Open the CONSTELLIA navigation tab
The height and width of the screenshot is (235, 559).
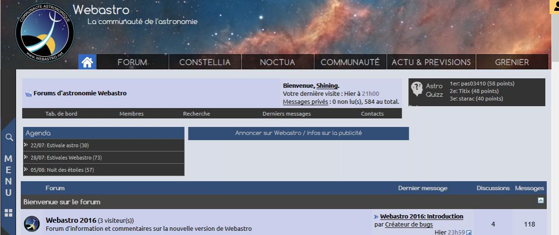point(205,62)
